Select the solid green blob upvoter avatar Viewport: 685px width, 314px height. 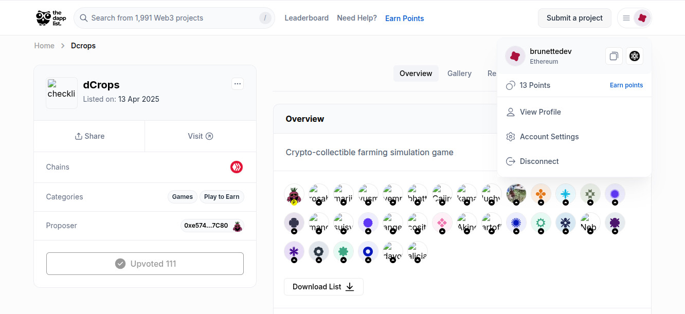(x=344, y=251)
